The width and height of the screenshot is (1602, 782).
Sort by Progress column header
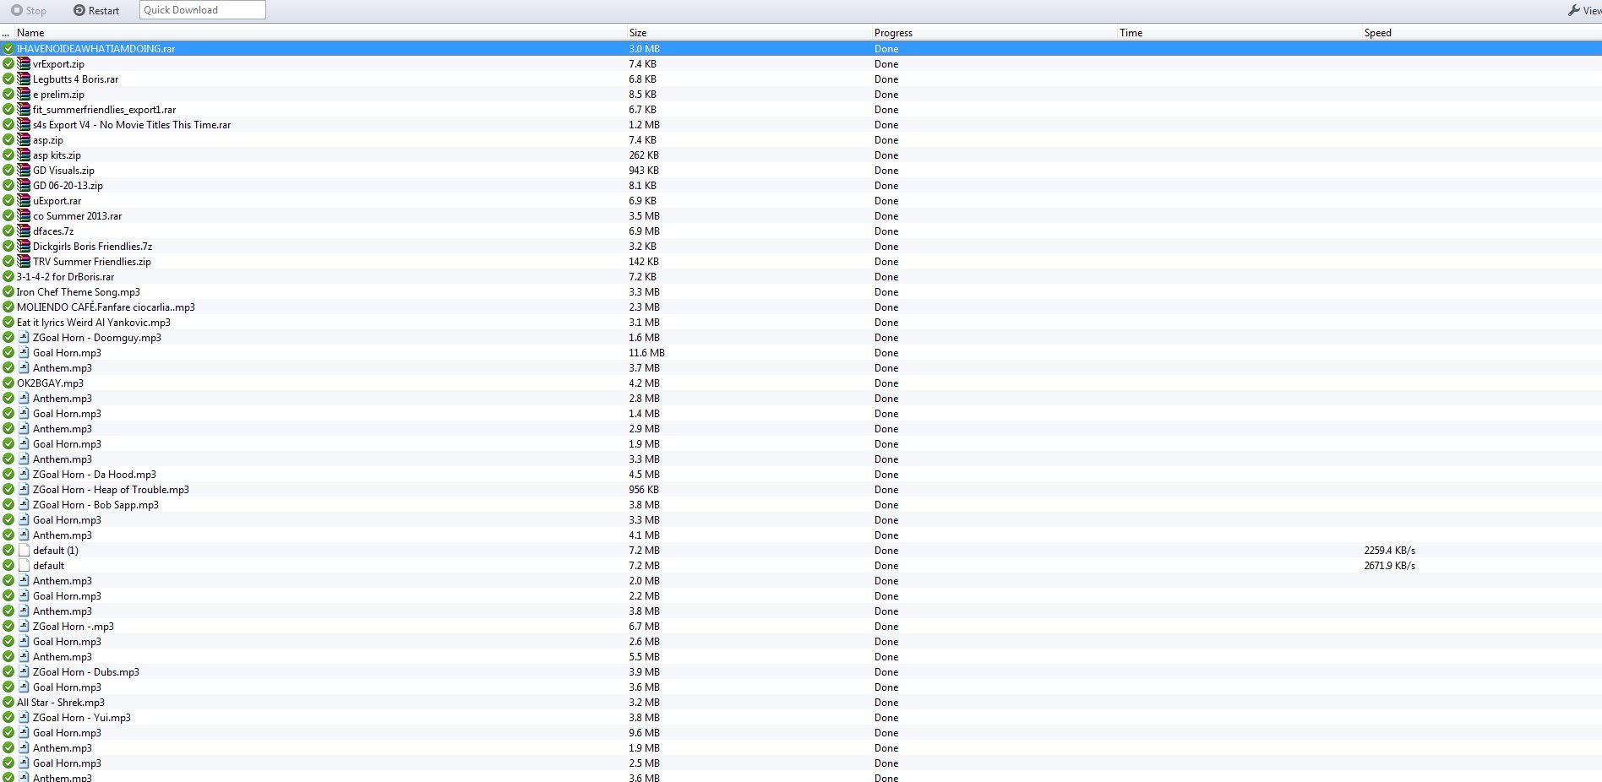point(893,33)
